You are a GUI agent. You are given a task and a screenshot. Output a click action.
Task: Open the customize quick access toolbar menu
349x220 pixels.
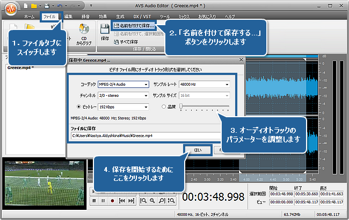pos(91,5)
